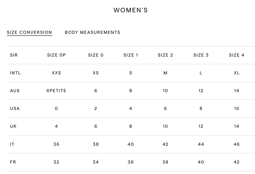Switch to the Body Measurements tab

tap(92, 32)
